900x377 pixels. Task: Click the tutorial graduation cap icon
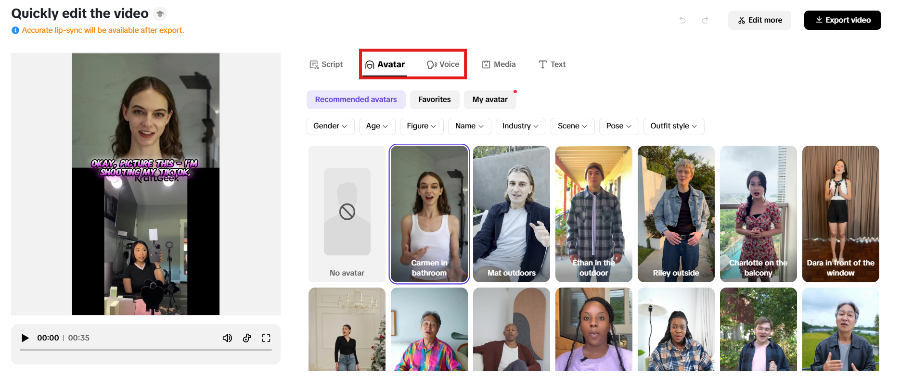click(x=160, y=14)
